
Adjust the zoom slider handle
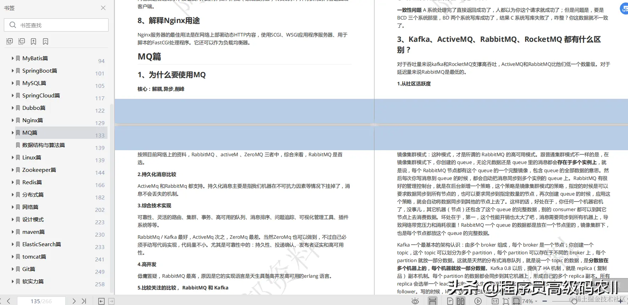pos(574,301)
